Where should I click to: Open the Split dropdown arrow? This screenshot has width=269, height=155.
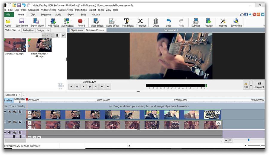click(251, 85)
